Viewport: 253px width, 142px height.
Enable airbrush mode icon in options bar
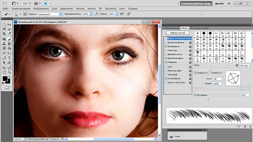tap(122, 14)
